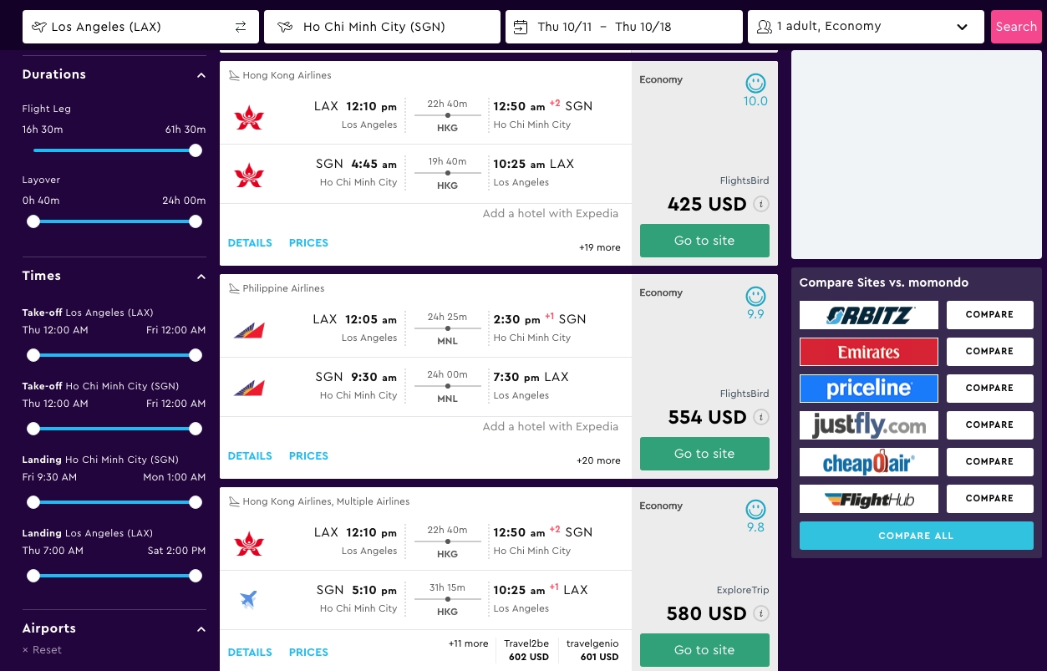Click the calendar icon in date field

tap(521, 27)
